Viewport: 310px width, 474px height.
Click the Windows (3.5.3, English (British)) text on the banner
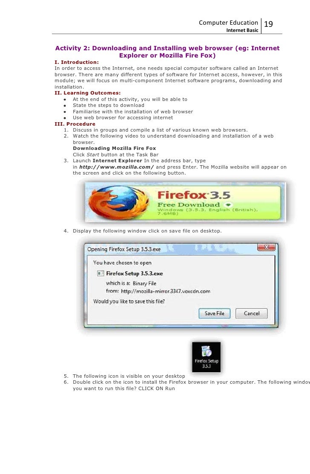(207, 210)
